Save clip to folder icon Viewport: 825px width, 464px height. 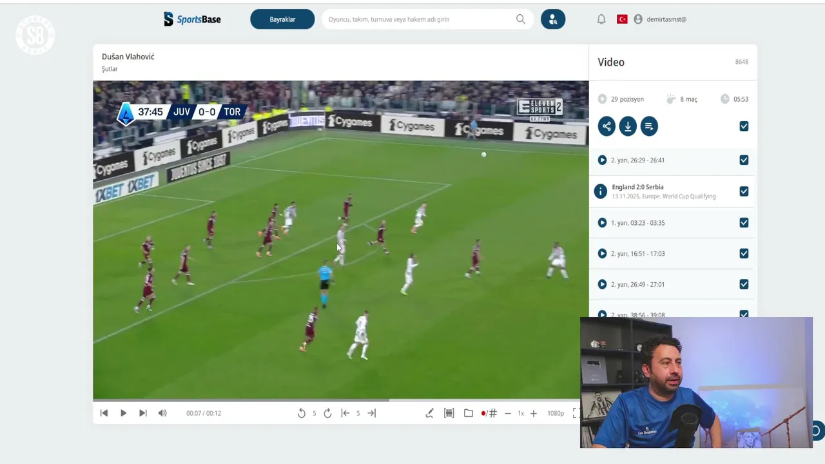[x=469, y=413]
